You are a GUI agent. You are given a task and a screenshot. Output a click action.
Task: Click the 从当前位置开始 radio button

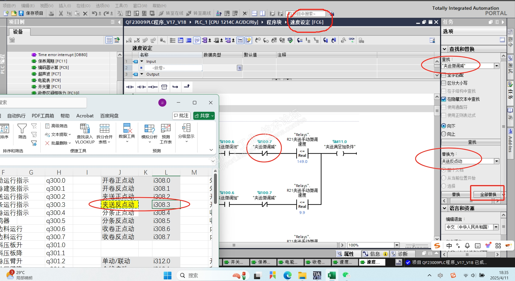(444, 178)
